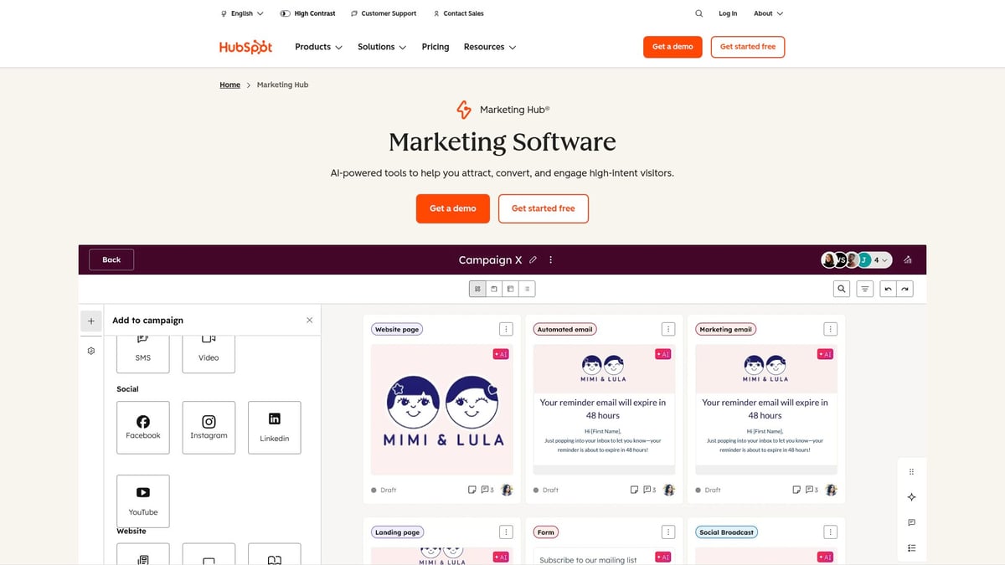Viewport: 1005px width, 565px height.
Task: Open the English language dropdown
Action: [x=242, y=13]
